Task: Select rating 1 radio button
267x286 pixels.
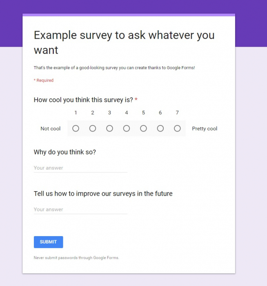Action: pos(76,128)
